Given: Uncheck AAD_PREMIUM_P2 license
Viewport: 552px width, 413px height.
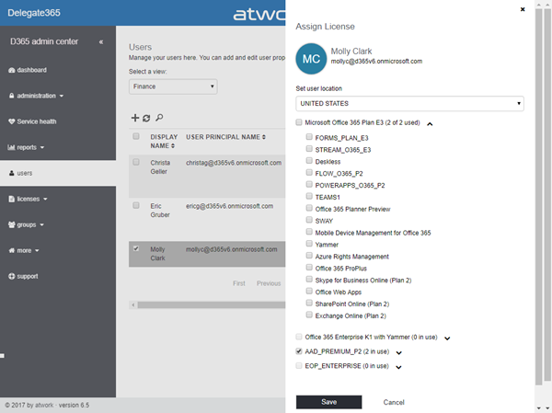Looking at the screenshot, I should [x=299, y=351].
